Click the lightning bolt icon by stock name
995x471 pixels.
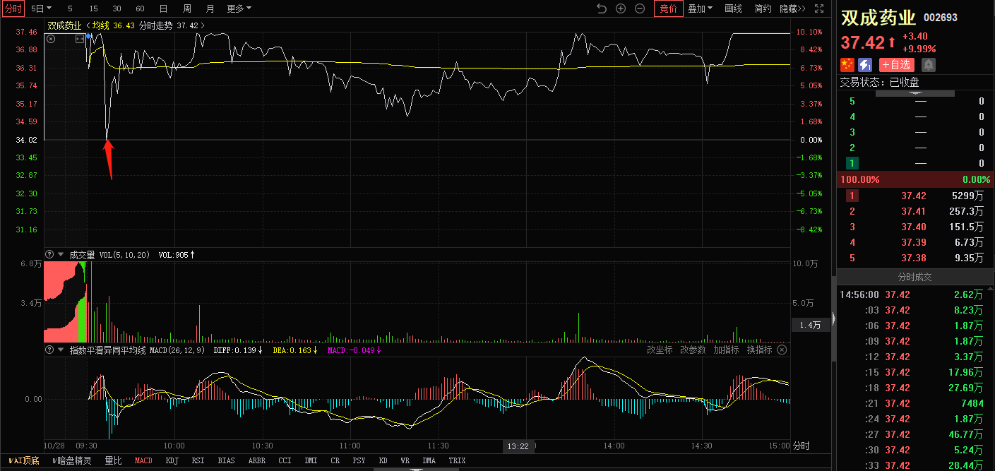coord(865,64)
